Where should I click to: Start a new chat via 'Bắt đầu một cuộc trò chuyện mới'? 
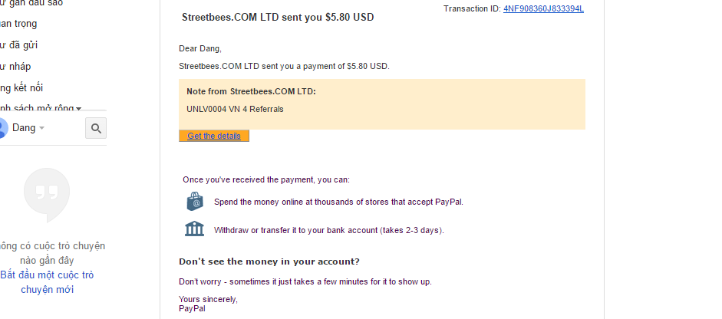47,282
